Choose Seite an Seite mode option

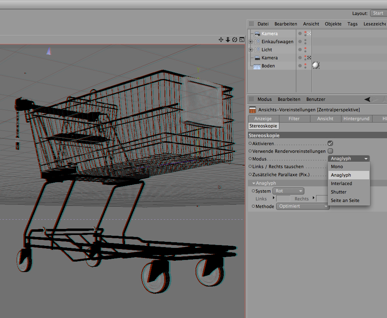[345, 200]
